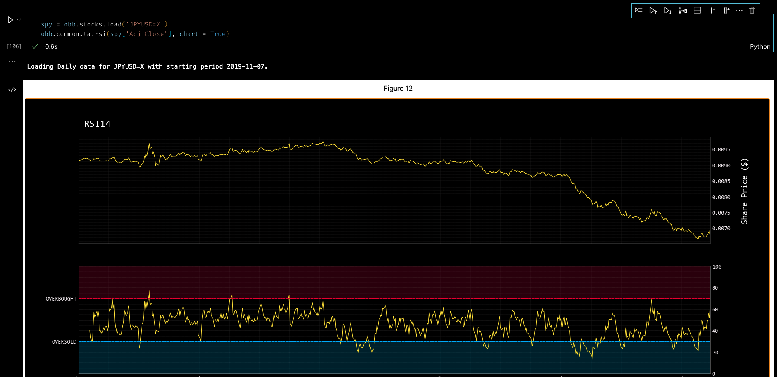The width and height of the screenshot is (777, 377).
Task: Click the 0.6s execution time
Action: 51,46
